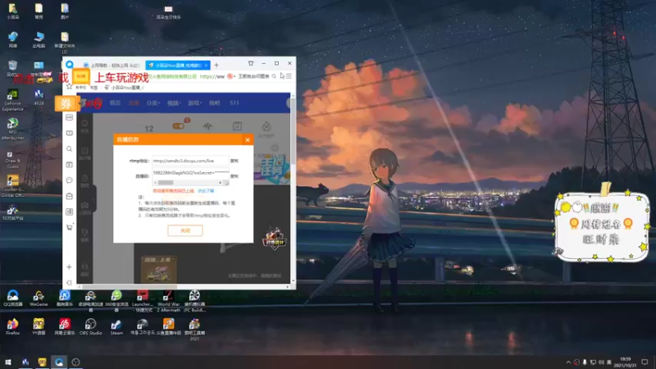The image size is (656, 369).
Task: Open the taskbar clock showing 19:59
Action: pyautogui.click(x=626, y=362)
